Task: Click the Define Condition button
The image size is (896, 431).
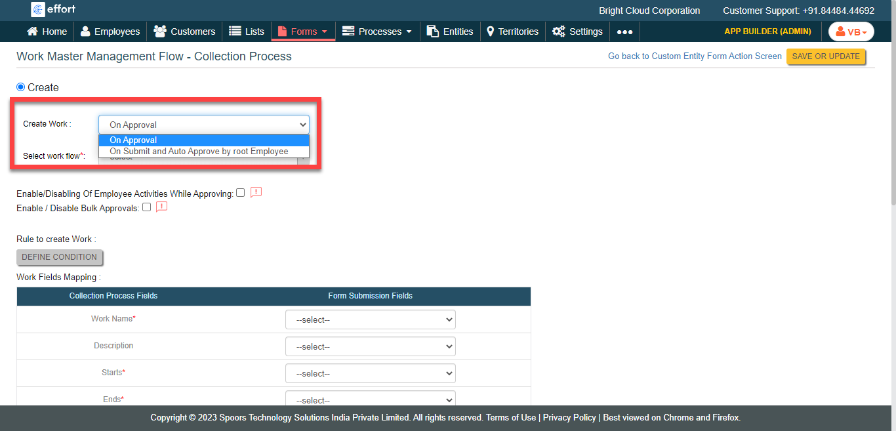Action: click(x=60, y=257)
